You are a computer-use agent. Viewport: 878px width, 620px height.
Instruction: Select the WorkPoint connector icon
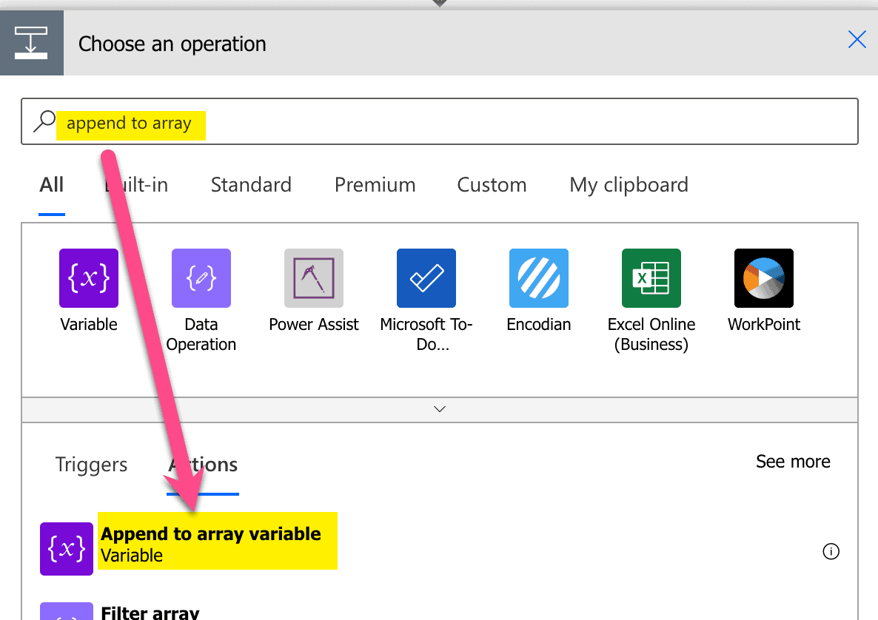(763, 278)
